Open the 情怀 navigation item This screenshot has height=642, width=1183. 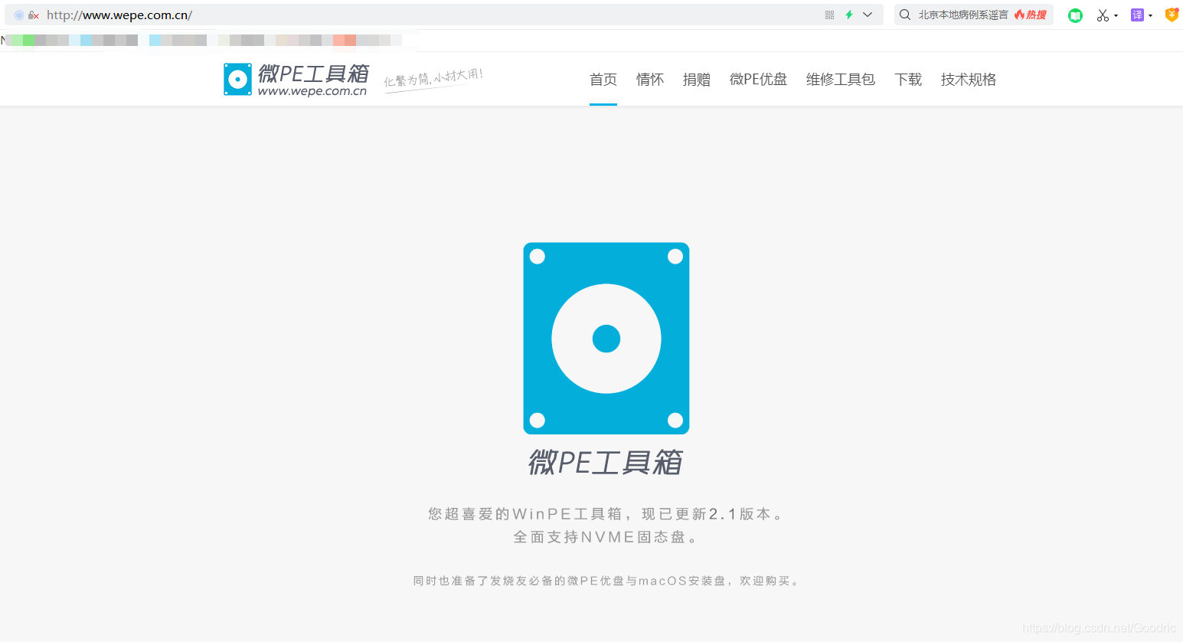pos(650,80)
